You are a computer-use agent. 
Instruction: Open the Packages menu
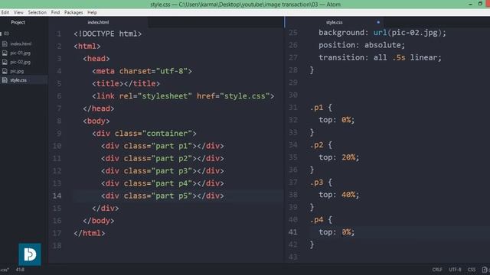click(73, 12)
